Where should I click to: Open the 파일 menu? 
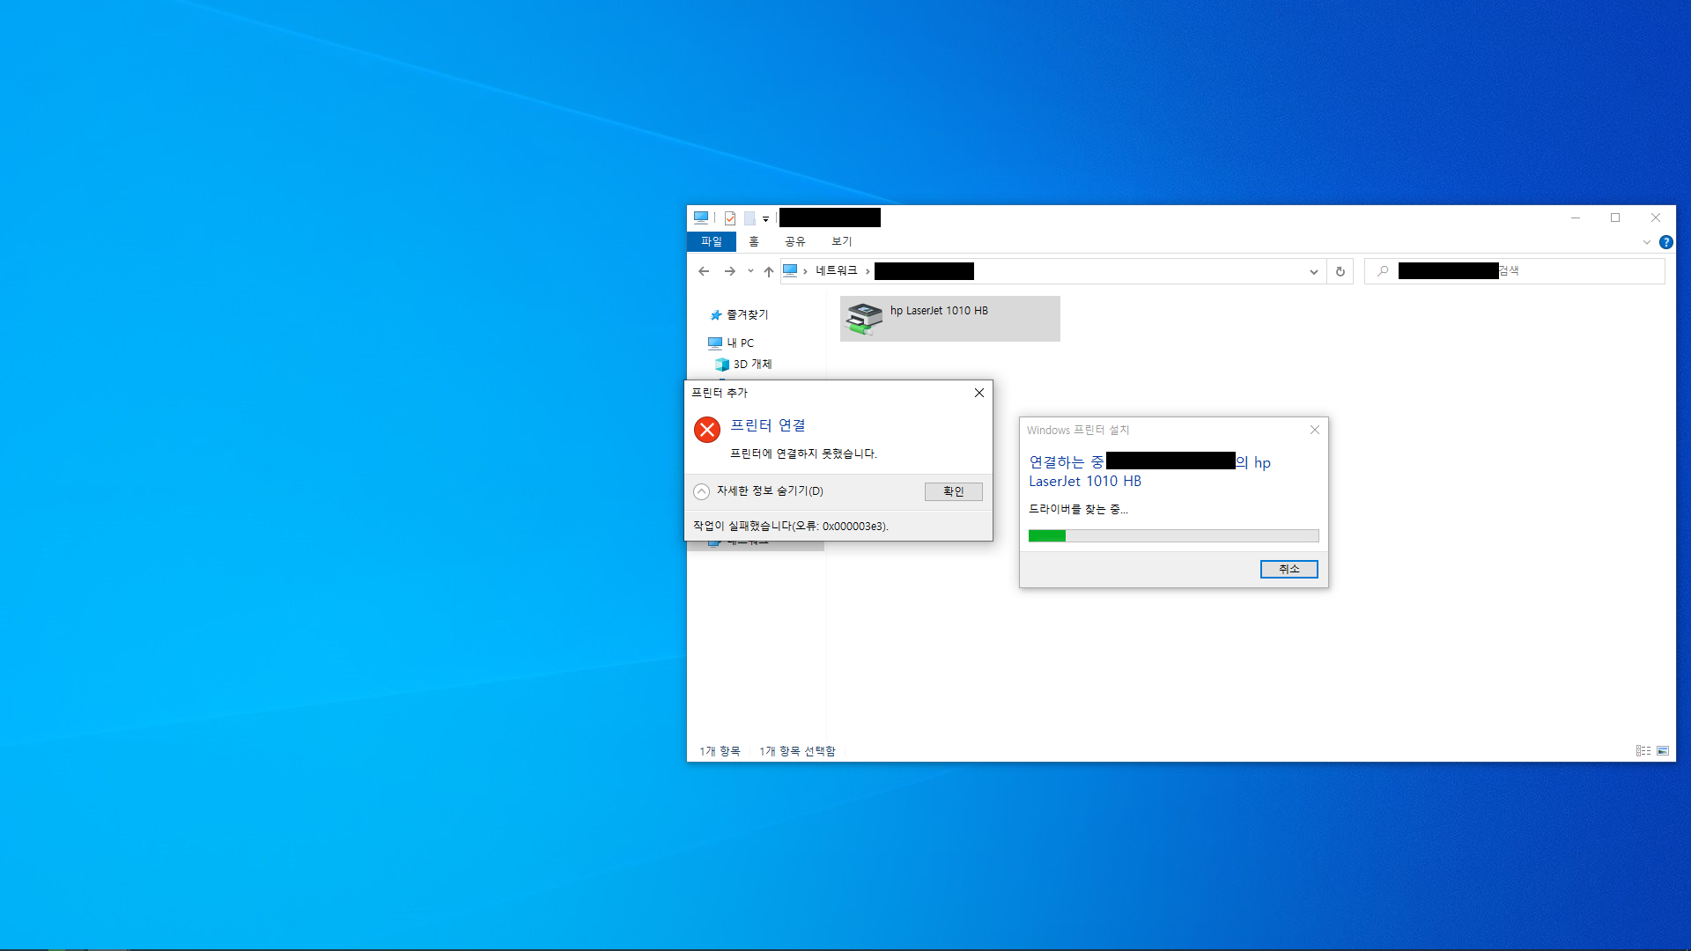712,241
